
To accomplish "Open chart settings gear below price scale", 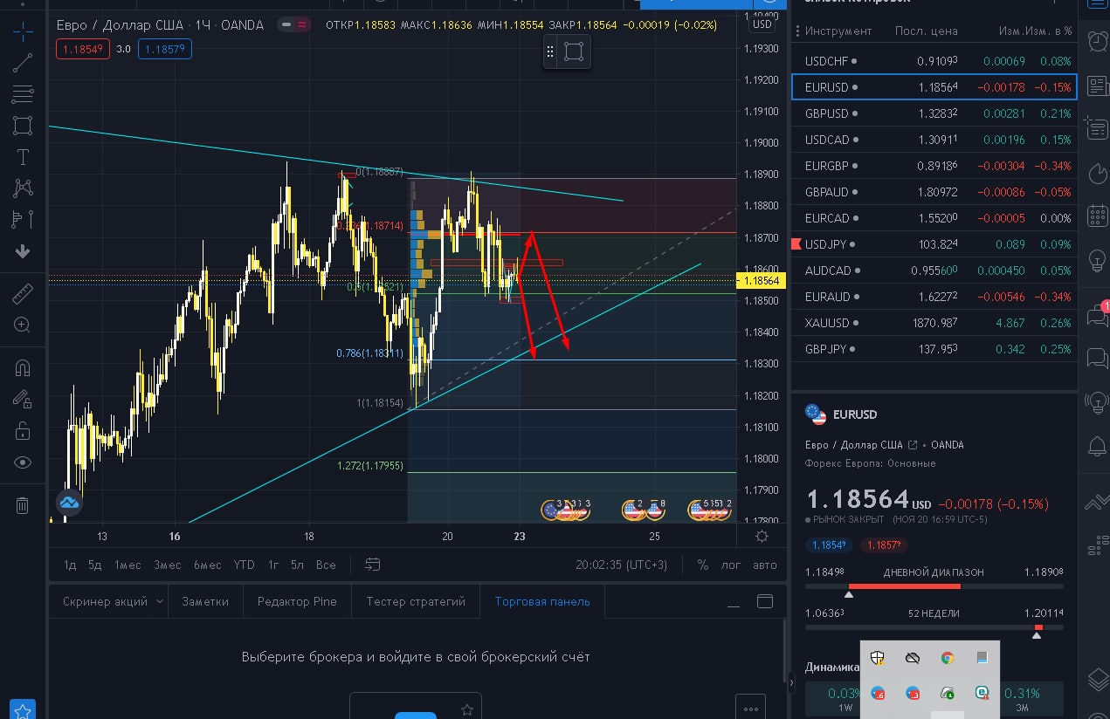I will click(x=762, y=536).
